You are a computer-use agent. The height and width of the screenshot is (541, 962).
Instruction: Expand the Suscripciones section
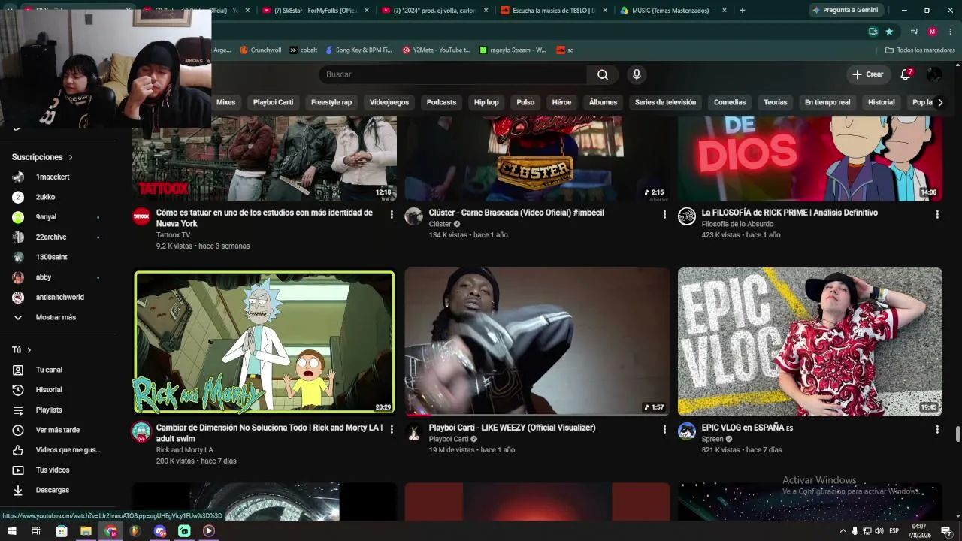42,157
